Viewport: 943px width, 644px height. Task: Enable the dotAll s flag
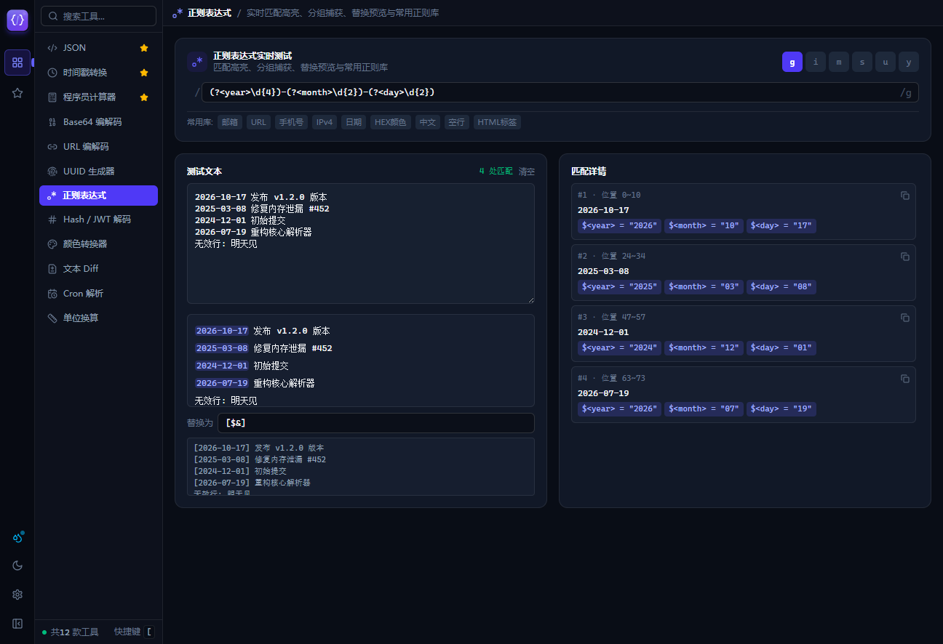point(862,62)
